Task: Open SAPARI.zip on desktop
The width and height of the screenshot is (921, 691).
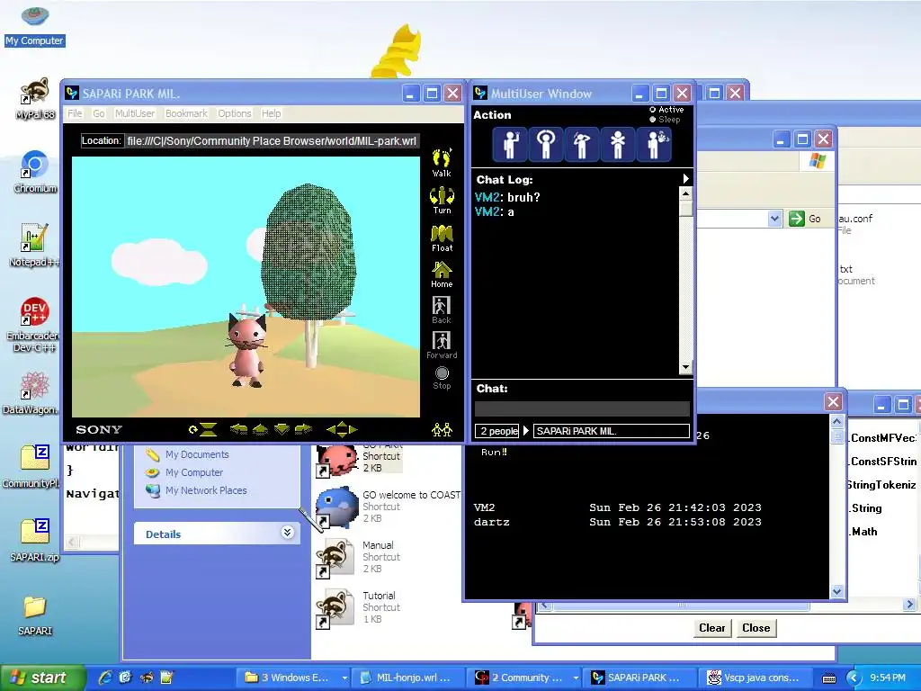Action: (x=35, y=540)
